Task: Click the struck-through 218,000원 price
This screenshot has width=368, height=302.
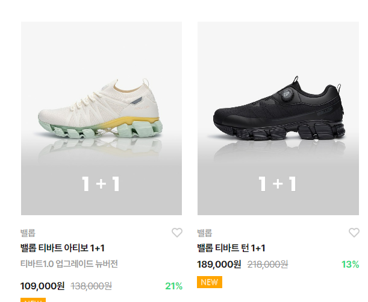Action: coord(267,264)
